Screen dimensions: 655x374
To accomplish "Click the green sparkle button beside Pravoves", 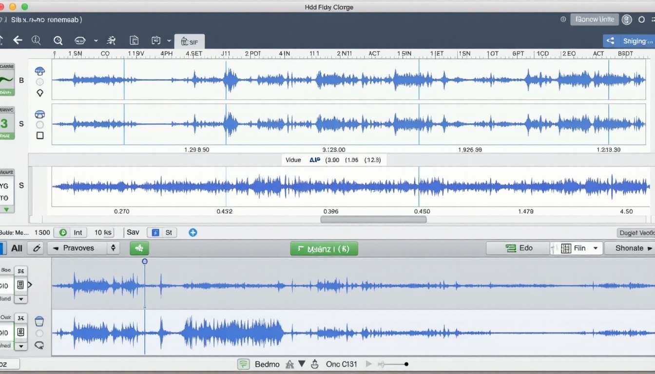I will (x=139, y=248).
